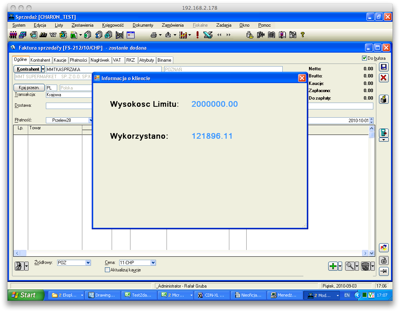The width and height of the screenshot is (400, 312).
Task: Switch to the Płatności tab
Action: [x=79, y=60]
